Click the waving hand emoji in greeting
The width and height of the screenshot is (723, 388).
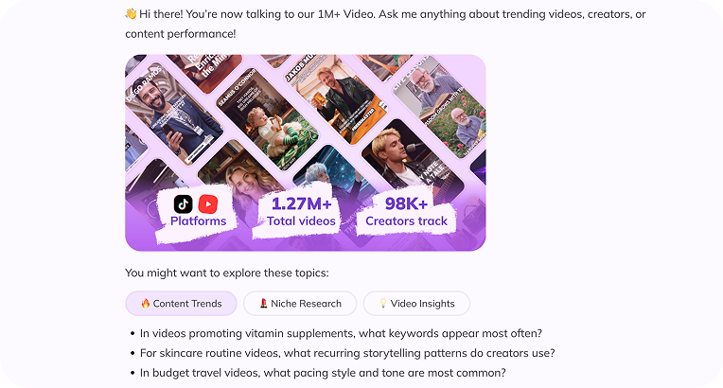coord(132,14)
